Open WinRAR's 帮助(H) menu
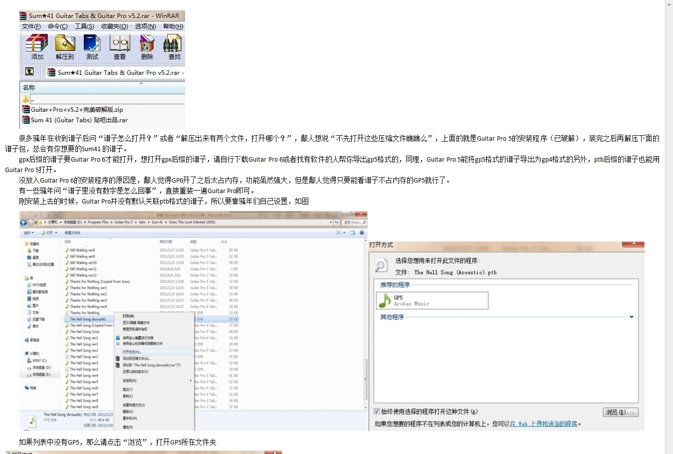The image size is (673, 454). (x=173, y=26)
